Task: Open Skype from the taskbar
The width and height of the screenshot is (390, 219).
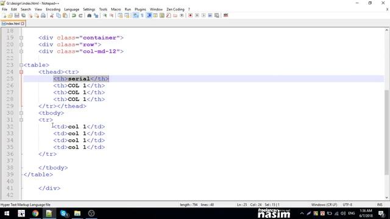Action: tap(64, 214)
